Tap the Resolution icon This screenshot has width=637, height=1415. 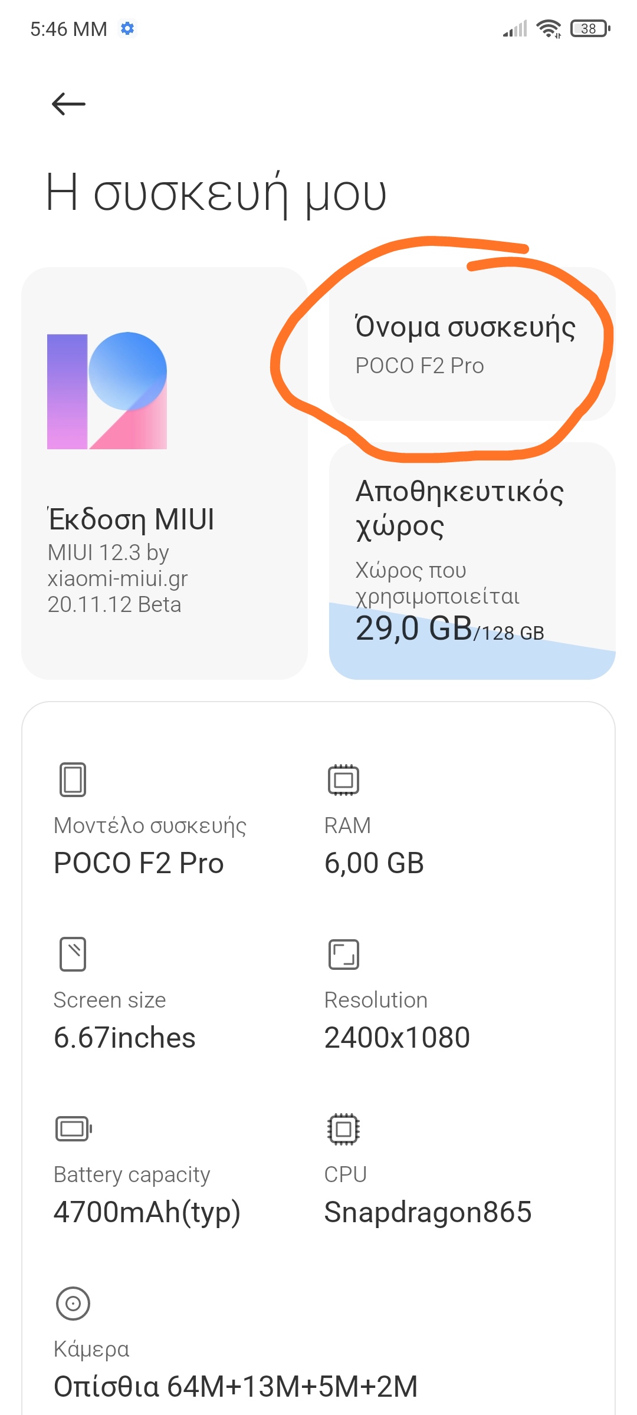tap(343, 954)
